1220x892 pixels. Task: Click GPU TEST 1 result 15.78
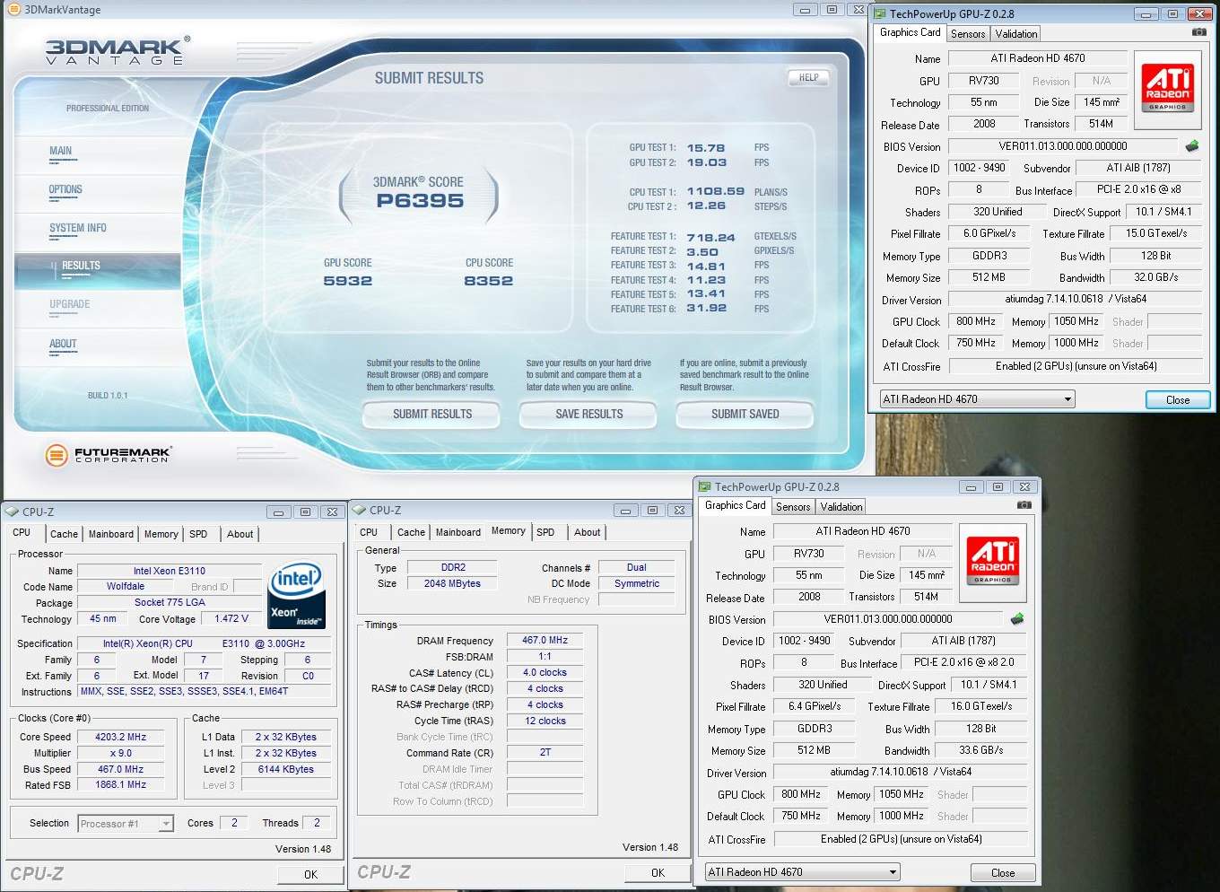706,148
